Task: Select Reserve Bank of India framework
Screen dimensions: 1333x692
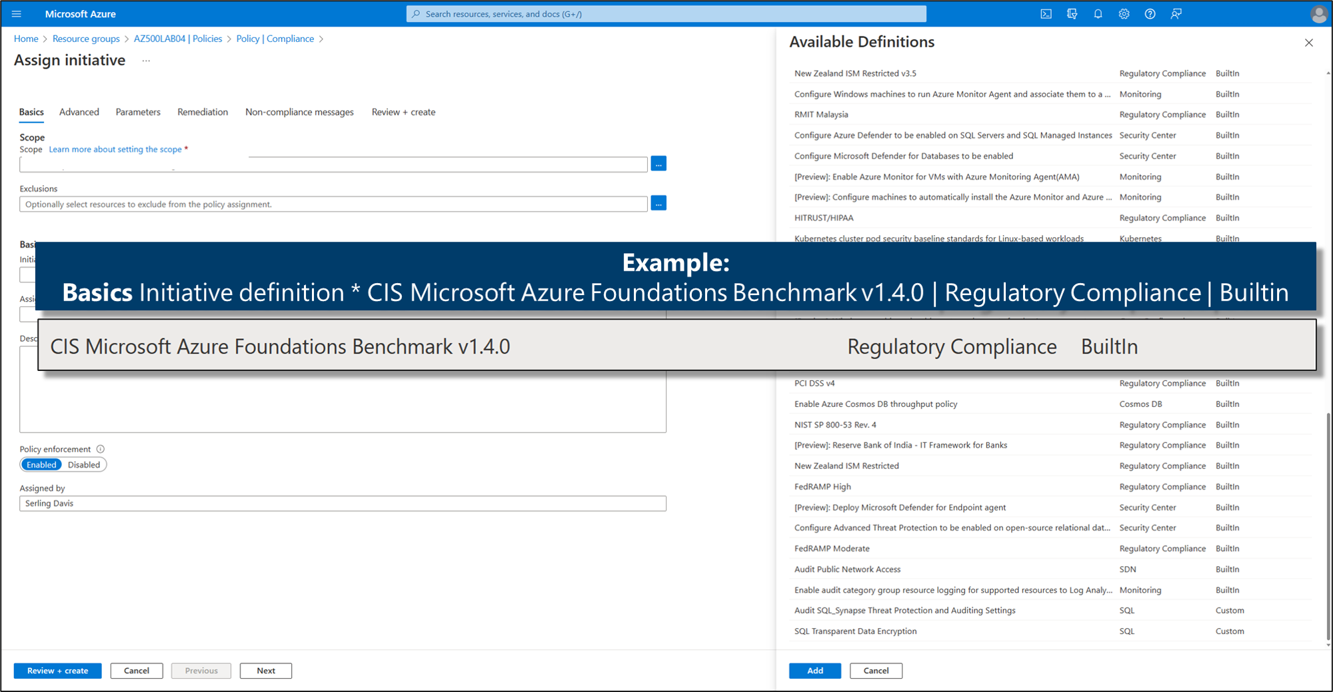Action: point(1050,446)
